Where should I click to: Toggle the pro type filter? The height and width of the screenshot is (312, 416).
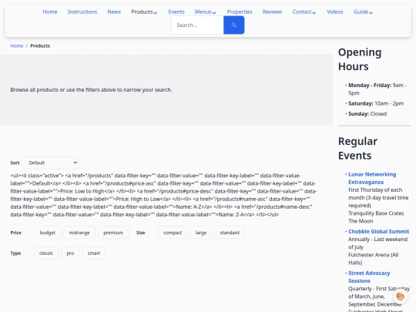[x=70, y=253]
